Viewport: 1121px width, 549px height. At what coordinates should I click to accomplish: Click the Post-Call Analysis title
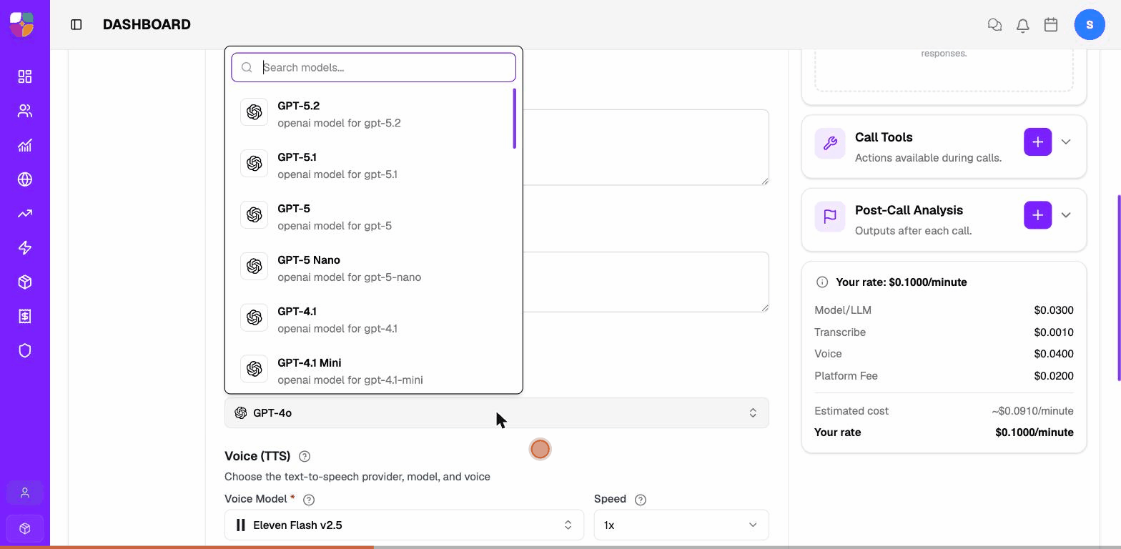coord(909,210)
